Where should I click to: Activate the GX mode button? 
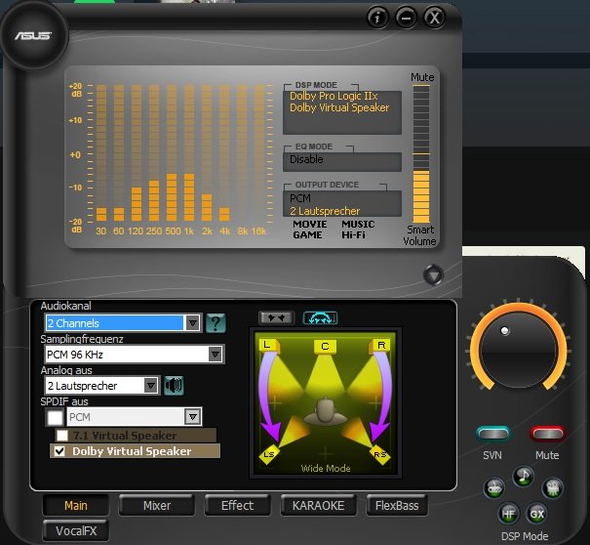(x=537, y=514)
